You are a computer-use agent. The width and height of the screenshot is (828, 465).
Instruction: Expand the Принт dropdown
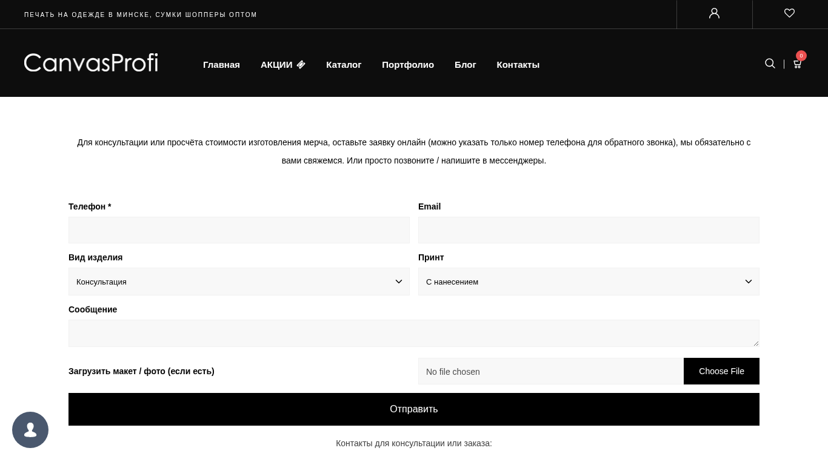click(589, 282)
